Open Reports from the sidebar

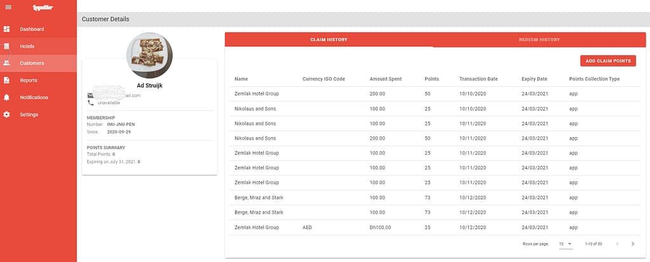click(29, 81)
